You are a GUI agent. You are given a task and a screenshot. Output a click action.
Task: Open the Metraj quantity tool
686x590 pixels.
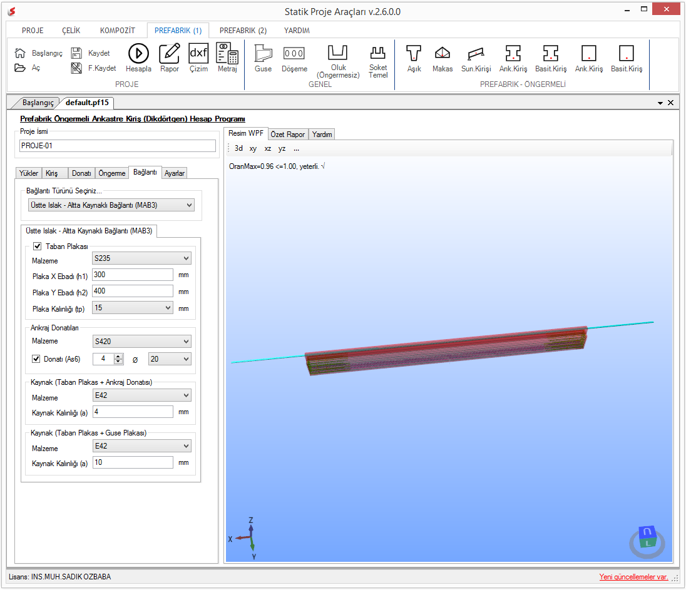[227, 58]
